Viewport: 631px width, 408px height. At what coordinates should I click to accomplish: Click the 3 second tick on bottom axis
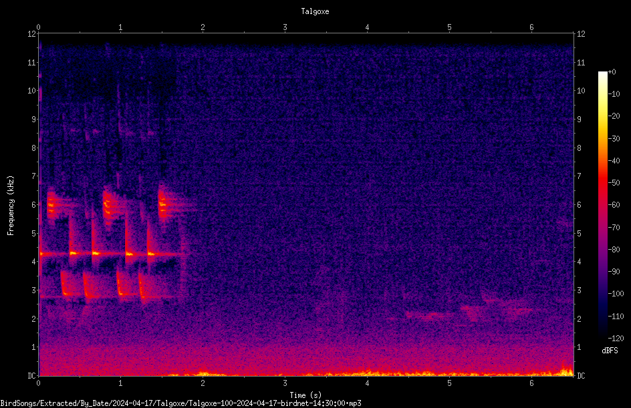tap(285, 383)
